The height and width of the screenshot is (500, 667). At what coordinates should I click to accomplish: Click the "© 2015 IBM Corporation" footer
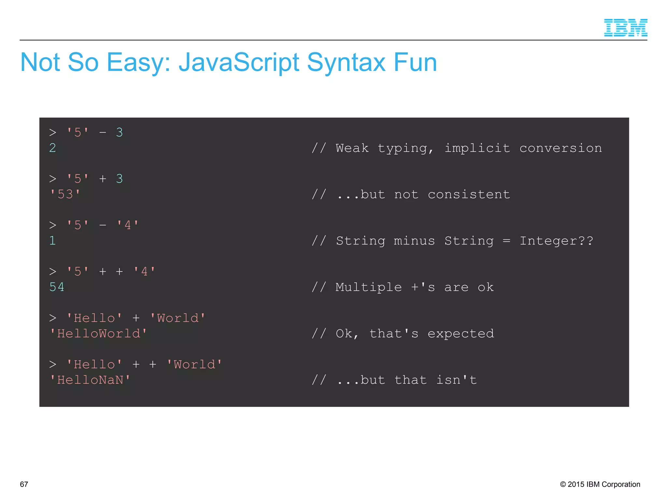[x=600, y=484]
